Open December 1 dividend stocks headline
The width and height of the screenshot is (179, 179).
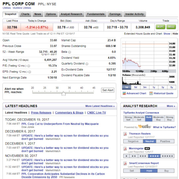point(65,150)
